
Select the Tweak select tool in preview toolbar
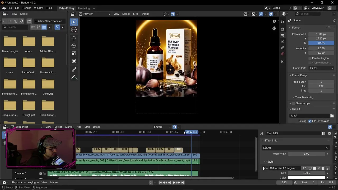tap(74, 22)
